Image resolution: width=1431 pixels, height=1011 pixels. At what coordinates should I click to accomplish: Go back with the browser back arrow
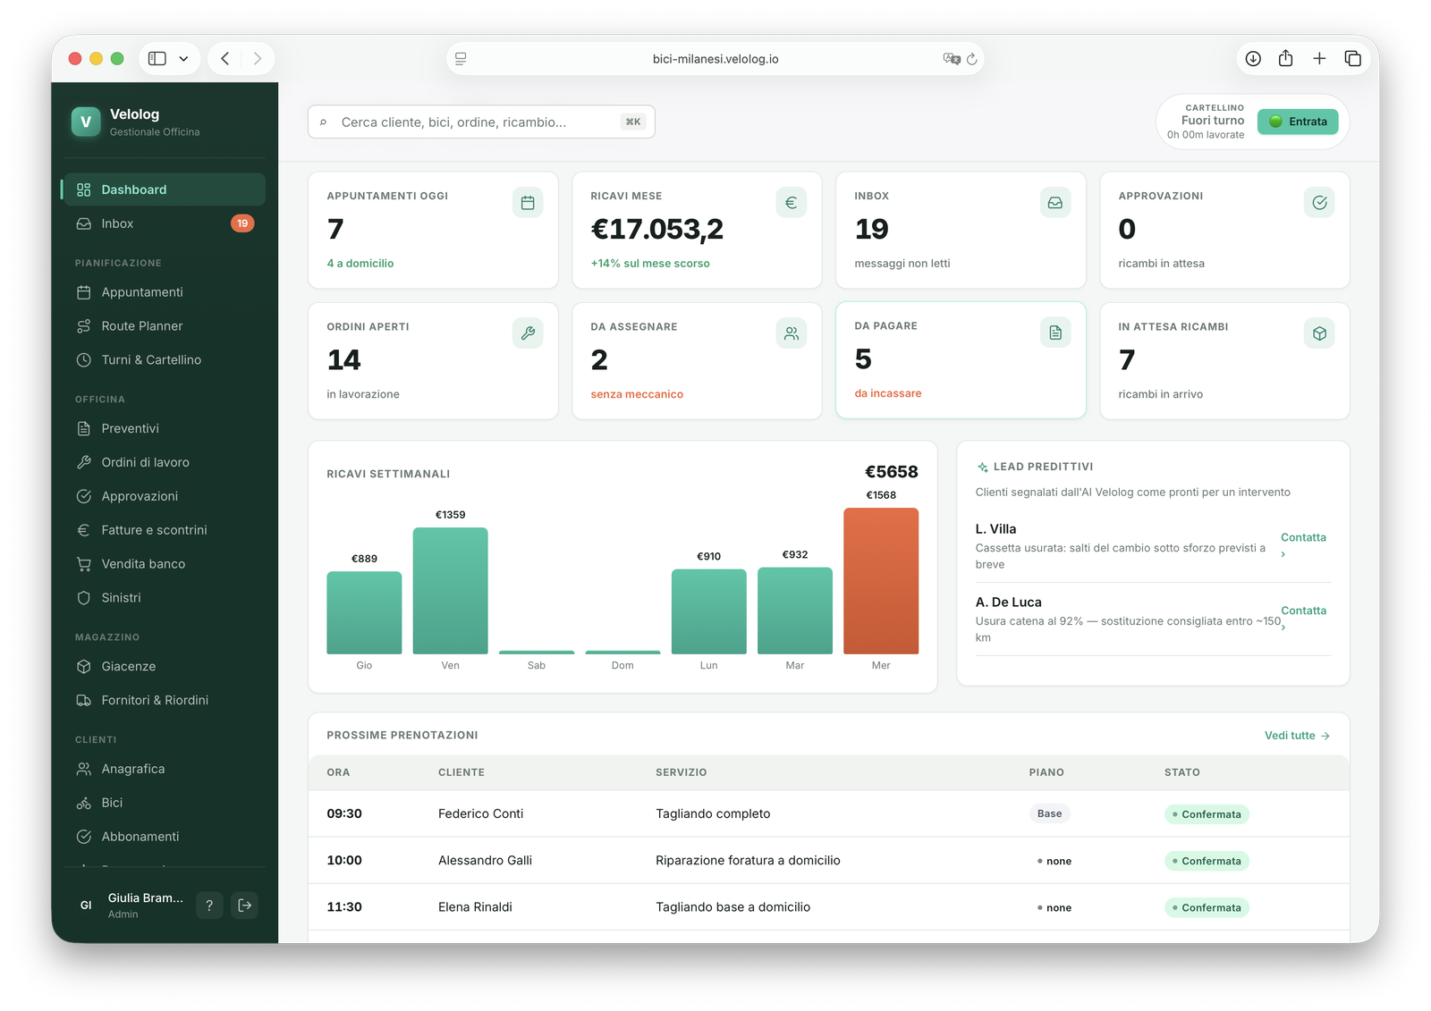point(225,59)
